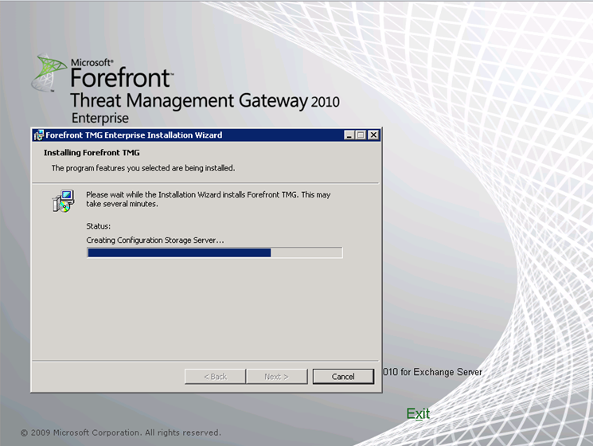Click 'Threat Management Gateway 2010' title text
Image resolution: width=593 pixels, height=446 pixels.
[205, 101]
